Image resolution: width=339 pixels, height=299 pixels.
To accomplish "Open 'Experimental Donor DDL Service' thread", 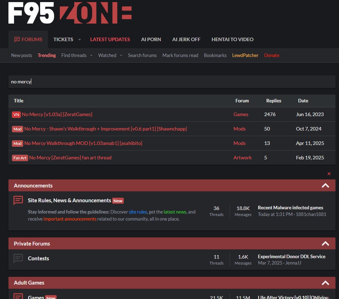I will pyautogui.click(x=292, y=257).
